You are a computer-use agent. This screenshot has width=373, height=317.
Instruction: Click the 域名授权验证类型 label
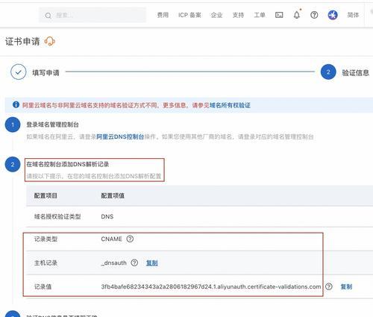coord(57,216)
